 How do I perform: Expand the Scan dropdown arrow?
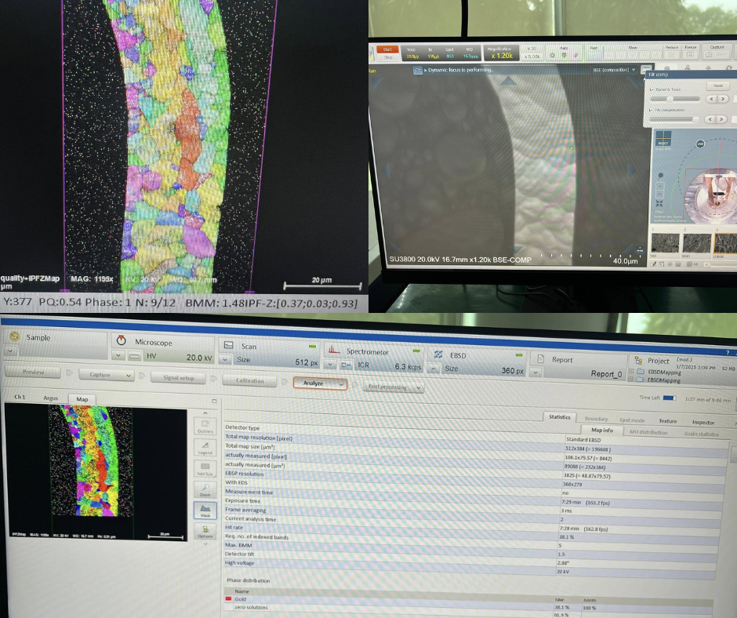pos(225,360)
